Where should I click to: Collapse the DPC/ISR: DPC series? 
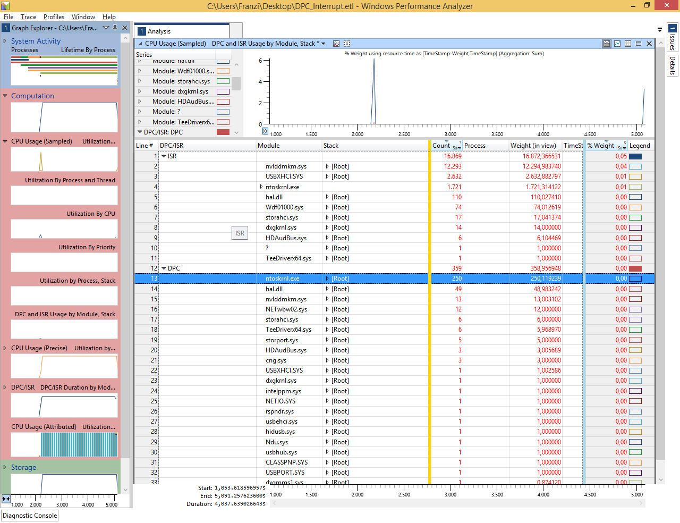tap(140, 132)
